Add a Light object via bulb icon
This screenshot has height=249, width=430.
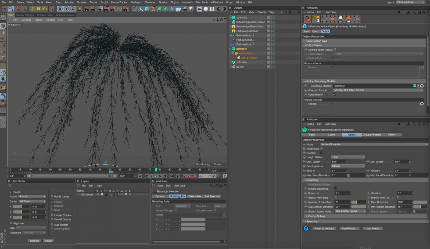point(191,9)
